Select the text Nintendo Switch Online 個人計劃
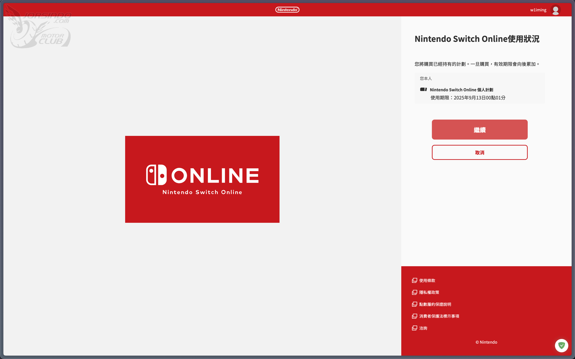 (461, 90)
